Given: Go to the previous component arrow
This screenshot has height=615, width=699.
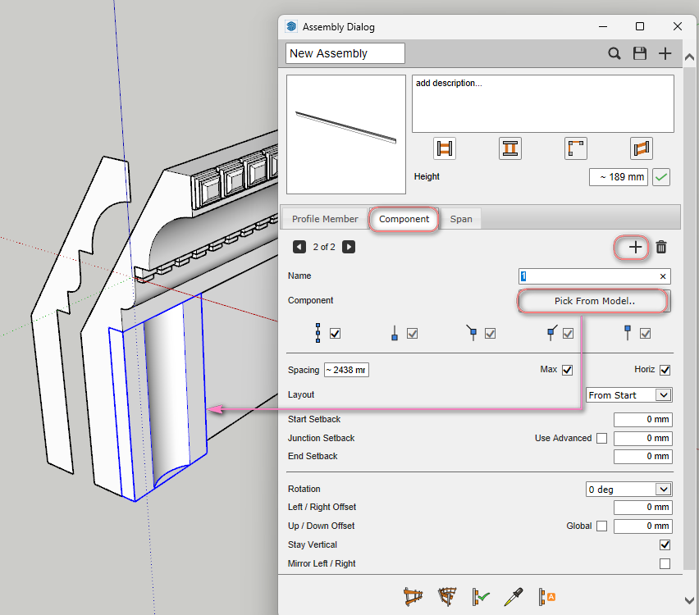Looking at the screenshot, I should point(299,247).
